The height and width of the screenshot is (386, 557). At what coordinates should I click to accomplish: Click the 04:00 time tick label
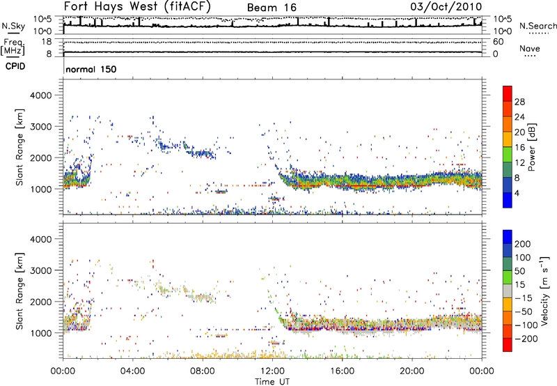[x=132, y=371]
